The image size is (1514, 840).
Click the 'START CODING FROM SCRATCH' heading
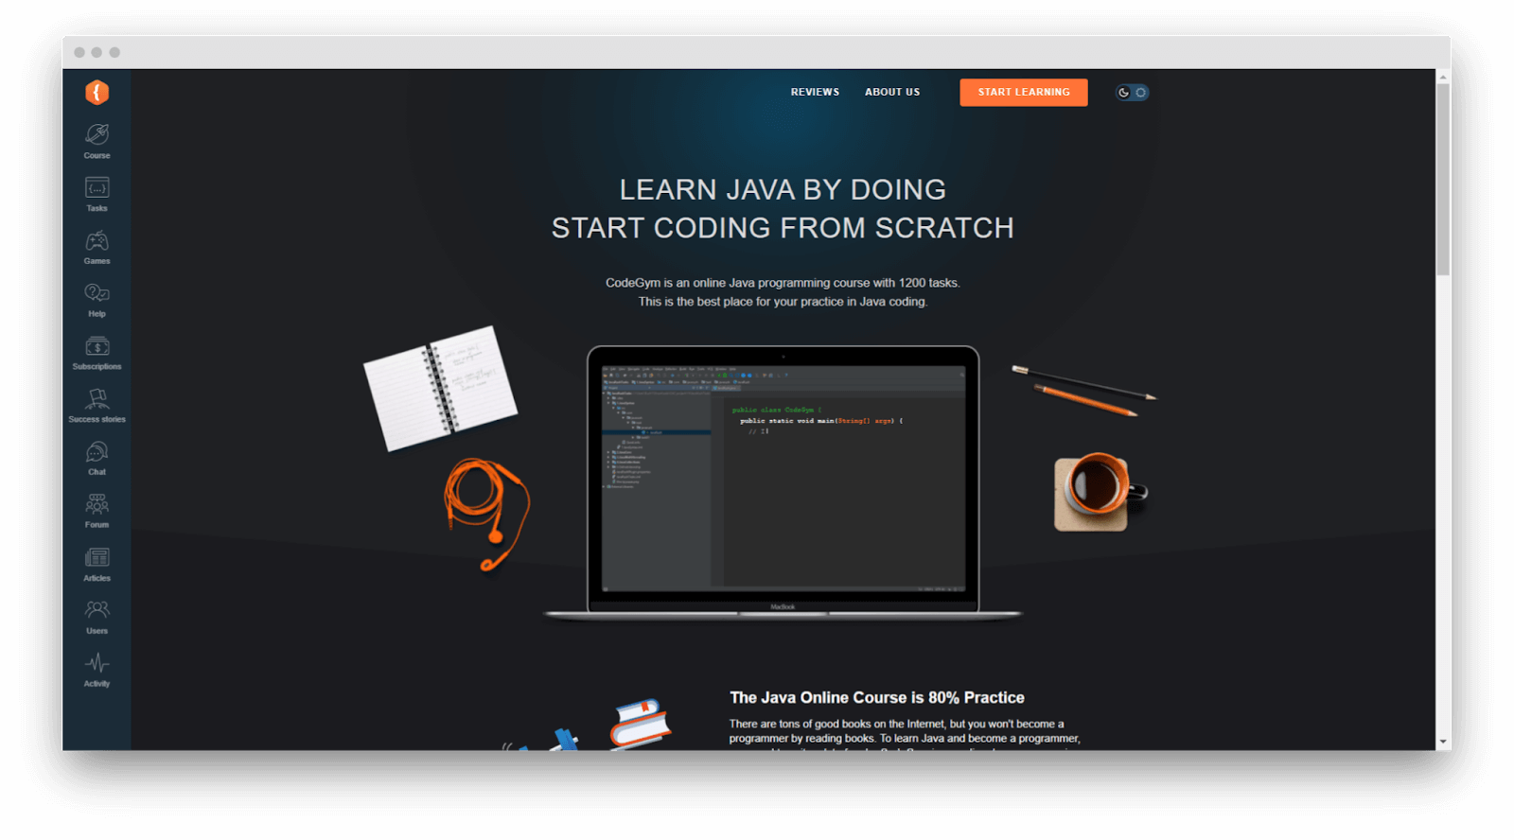tap(783, 228)
